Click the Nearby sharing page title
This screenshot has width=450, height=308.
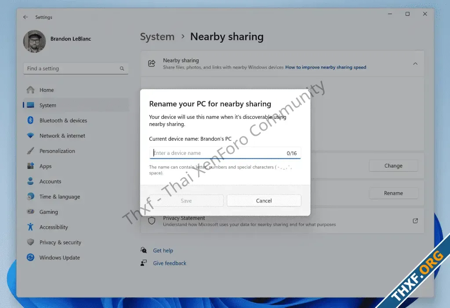227,37
